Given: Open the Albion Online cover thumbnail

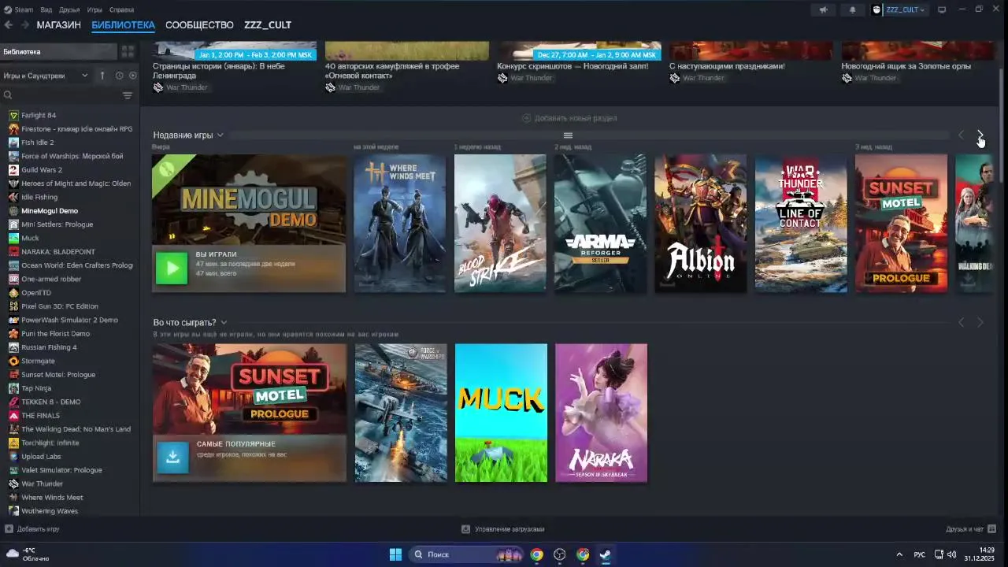Looking at the screenshot, I should [701, 224].
